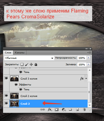Select the Слой 2 копия layer name
Image resolution: width=104 pixels, height=121 pixels.
coord(29,96)
